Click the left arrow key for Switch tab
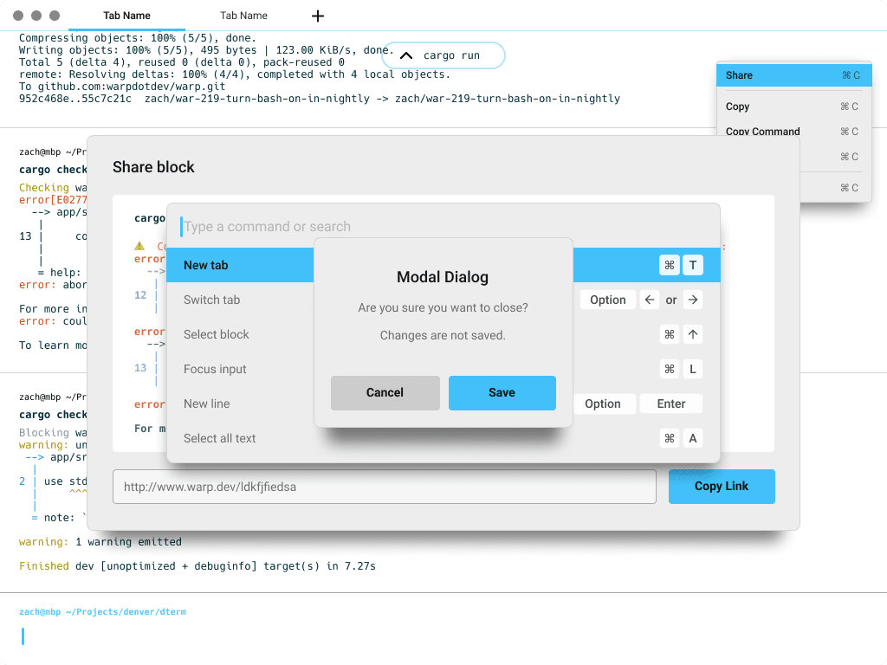This screenshot has height=665, width=887. 650,300
